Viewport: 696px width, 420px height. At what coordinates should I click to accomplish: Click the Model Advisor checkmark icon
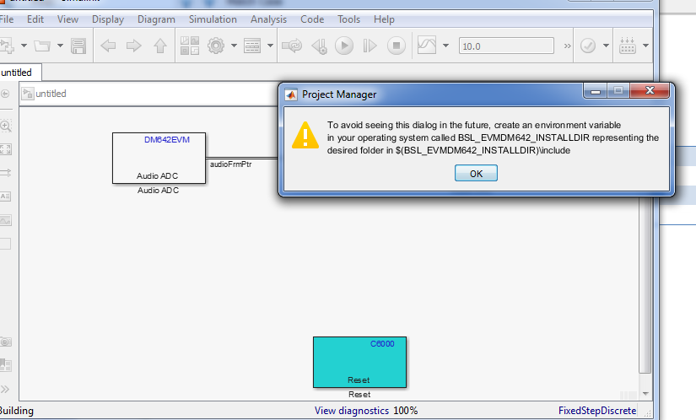click(588, 46)
